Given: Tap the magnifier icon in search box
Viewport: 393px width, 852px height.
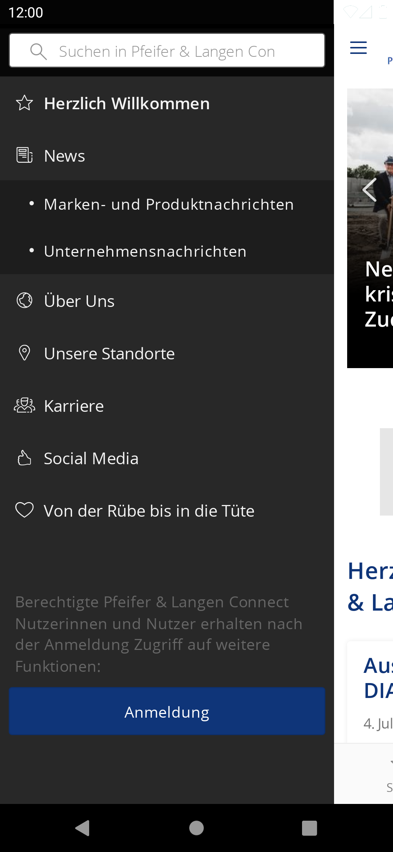Looking at the screenshot, I should 39,51.
